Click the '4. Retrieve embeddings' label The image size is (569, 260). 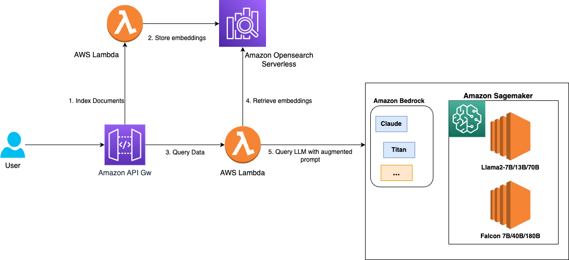pos(279,101)
